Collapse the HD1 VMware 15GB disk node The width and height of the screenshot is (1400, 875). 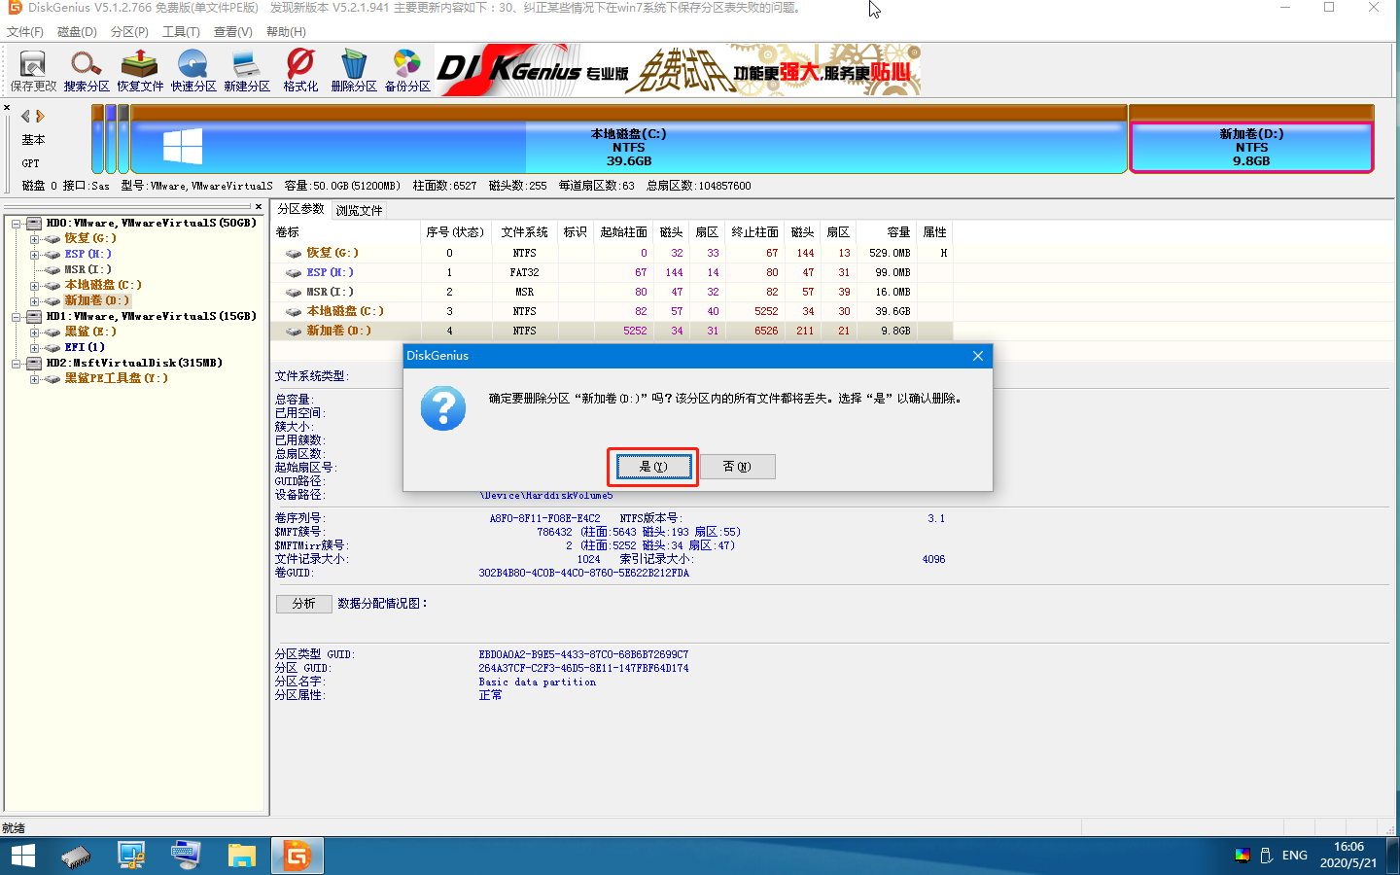coord(17,317)
